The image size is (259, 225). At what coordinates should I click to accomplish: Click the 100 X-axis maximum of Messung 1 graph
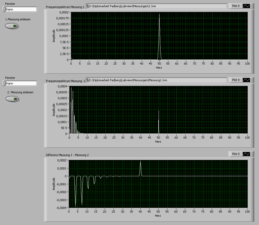pyautogui.click(x=247, y=63)
